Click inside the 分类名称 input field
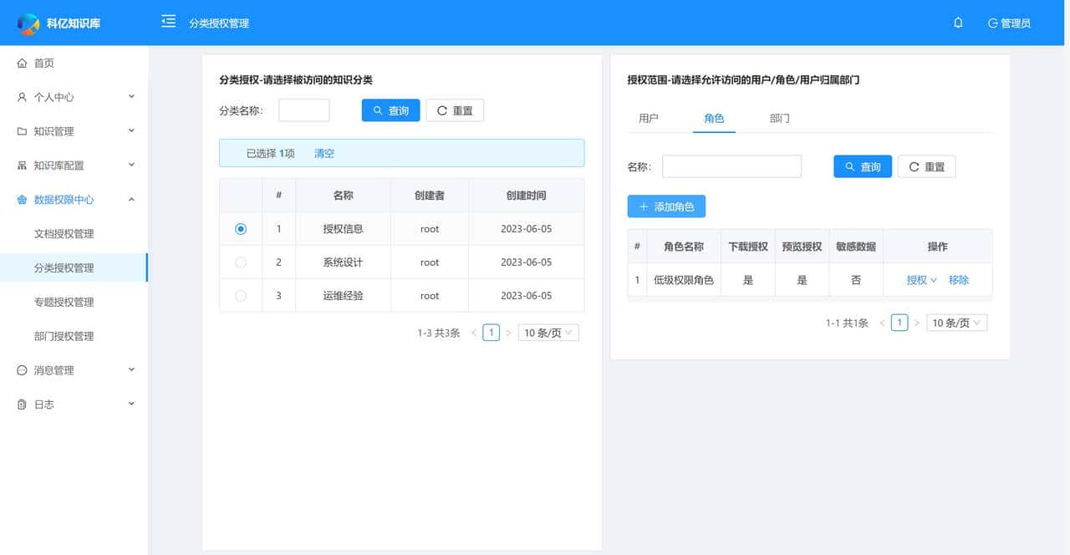 (303, 109)
